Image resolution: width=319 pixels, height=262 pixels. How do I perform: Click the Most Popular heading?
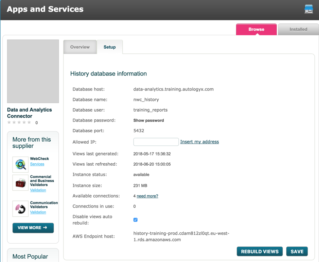30,256
